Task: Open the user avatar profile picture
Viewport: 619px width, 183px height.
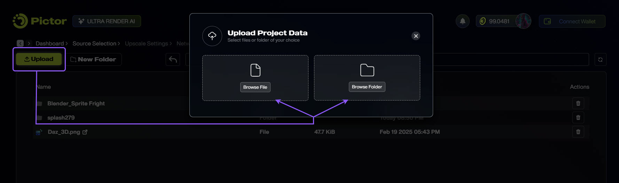Action: pos(523,21)
